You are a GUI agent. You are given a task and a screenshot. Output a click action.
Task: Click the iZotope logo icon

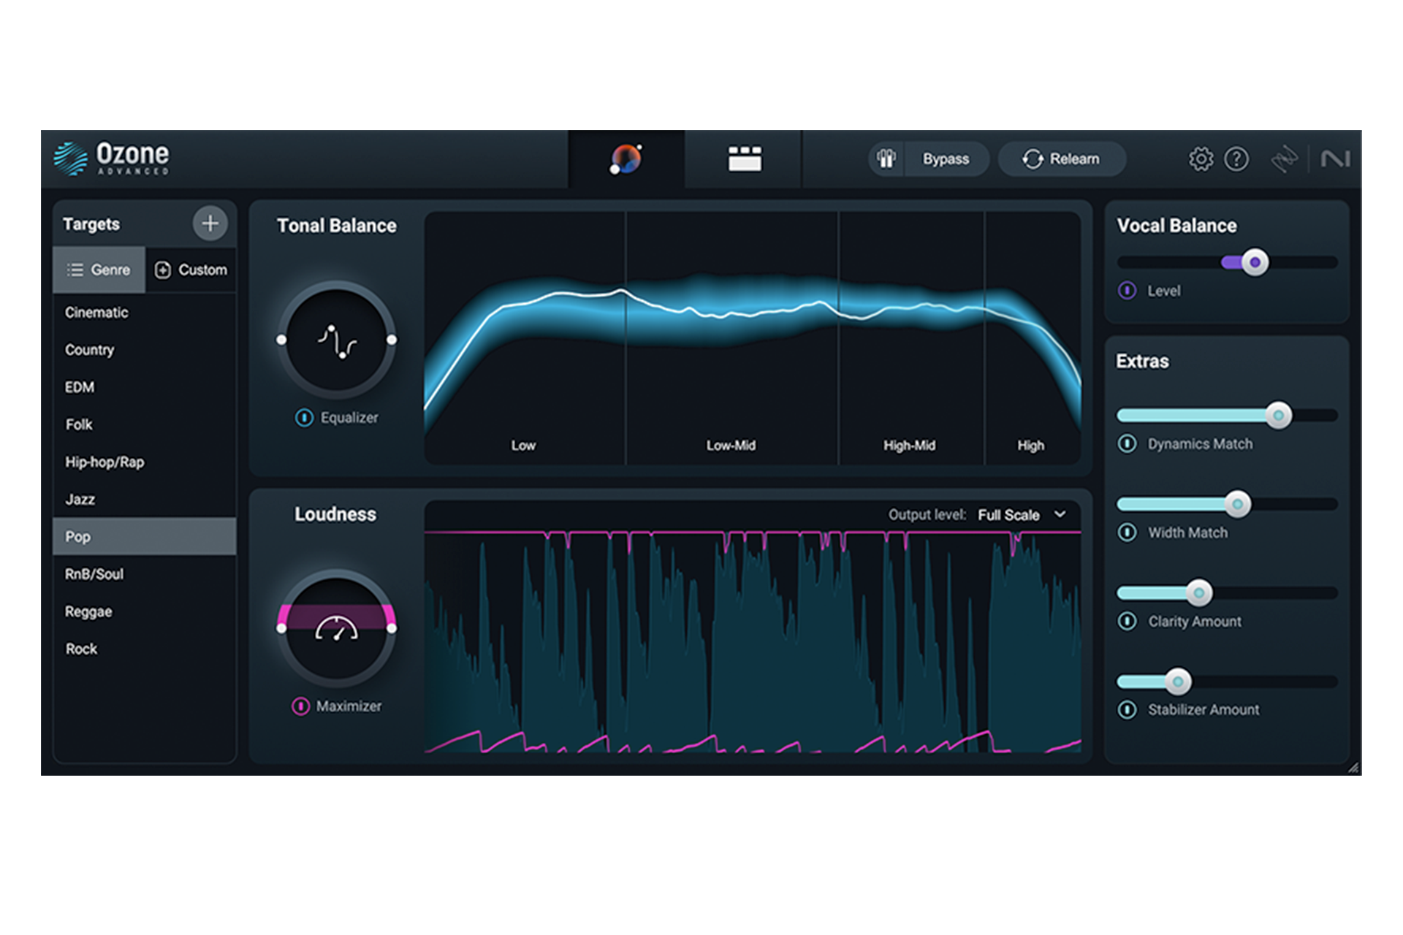click(1284, 159)
